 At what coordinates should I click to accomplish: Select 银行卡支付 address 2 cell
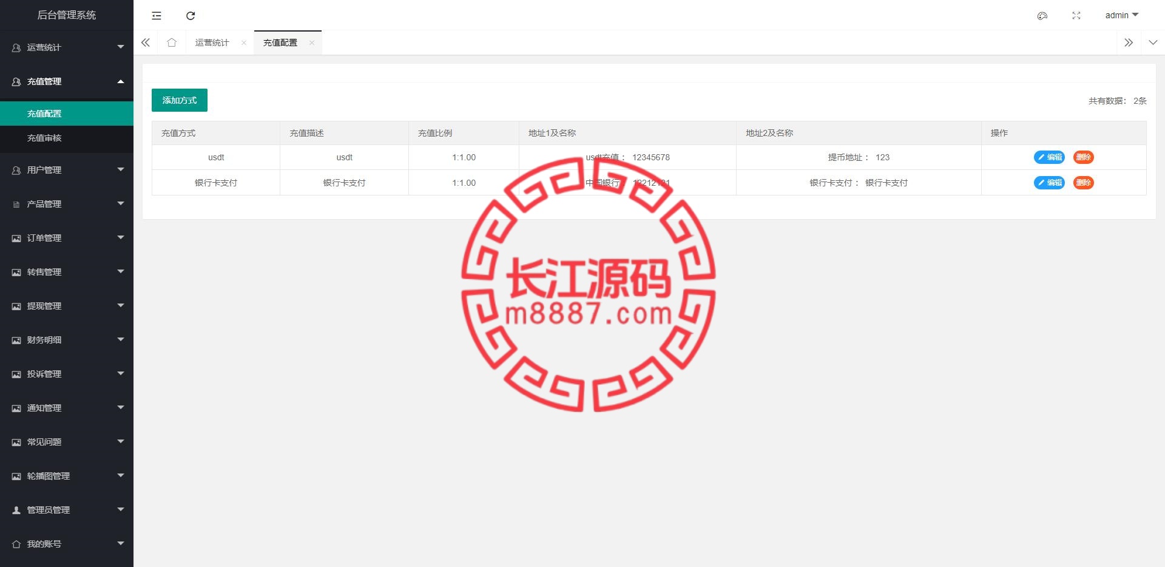[859, 183]
